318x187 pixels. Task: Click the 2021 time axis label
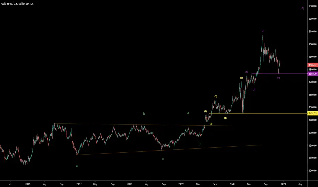283,184
